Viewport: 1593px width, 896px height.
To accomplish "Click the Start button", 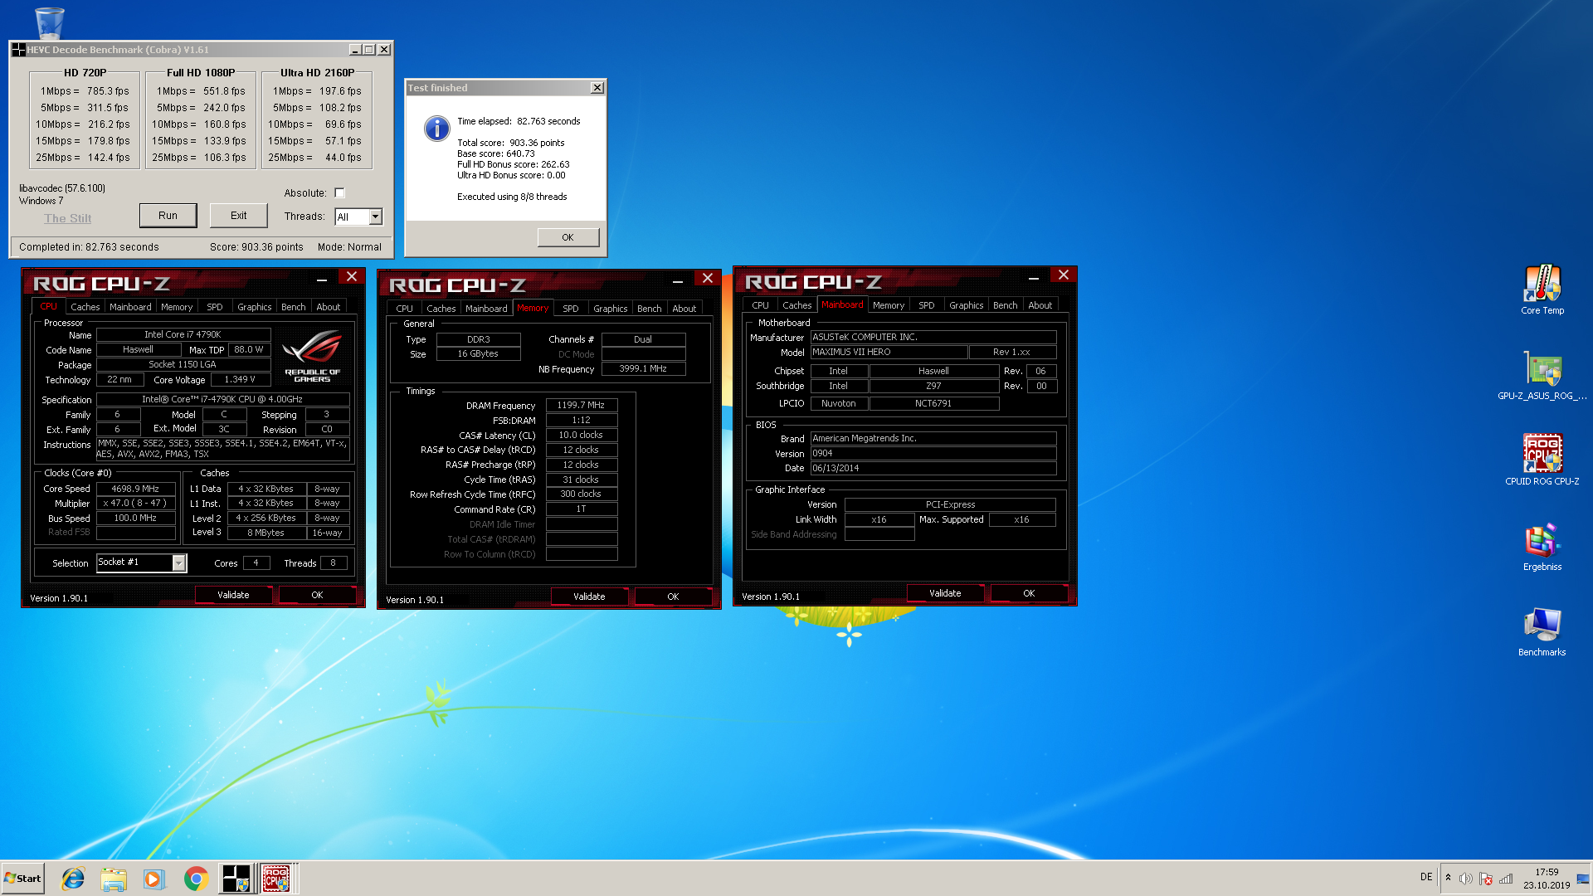I will click(22, 878).
